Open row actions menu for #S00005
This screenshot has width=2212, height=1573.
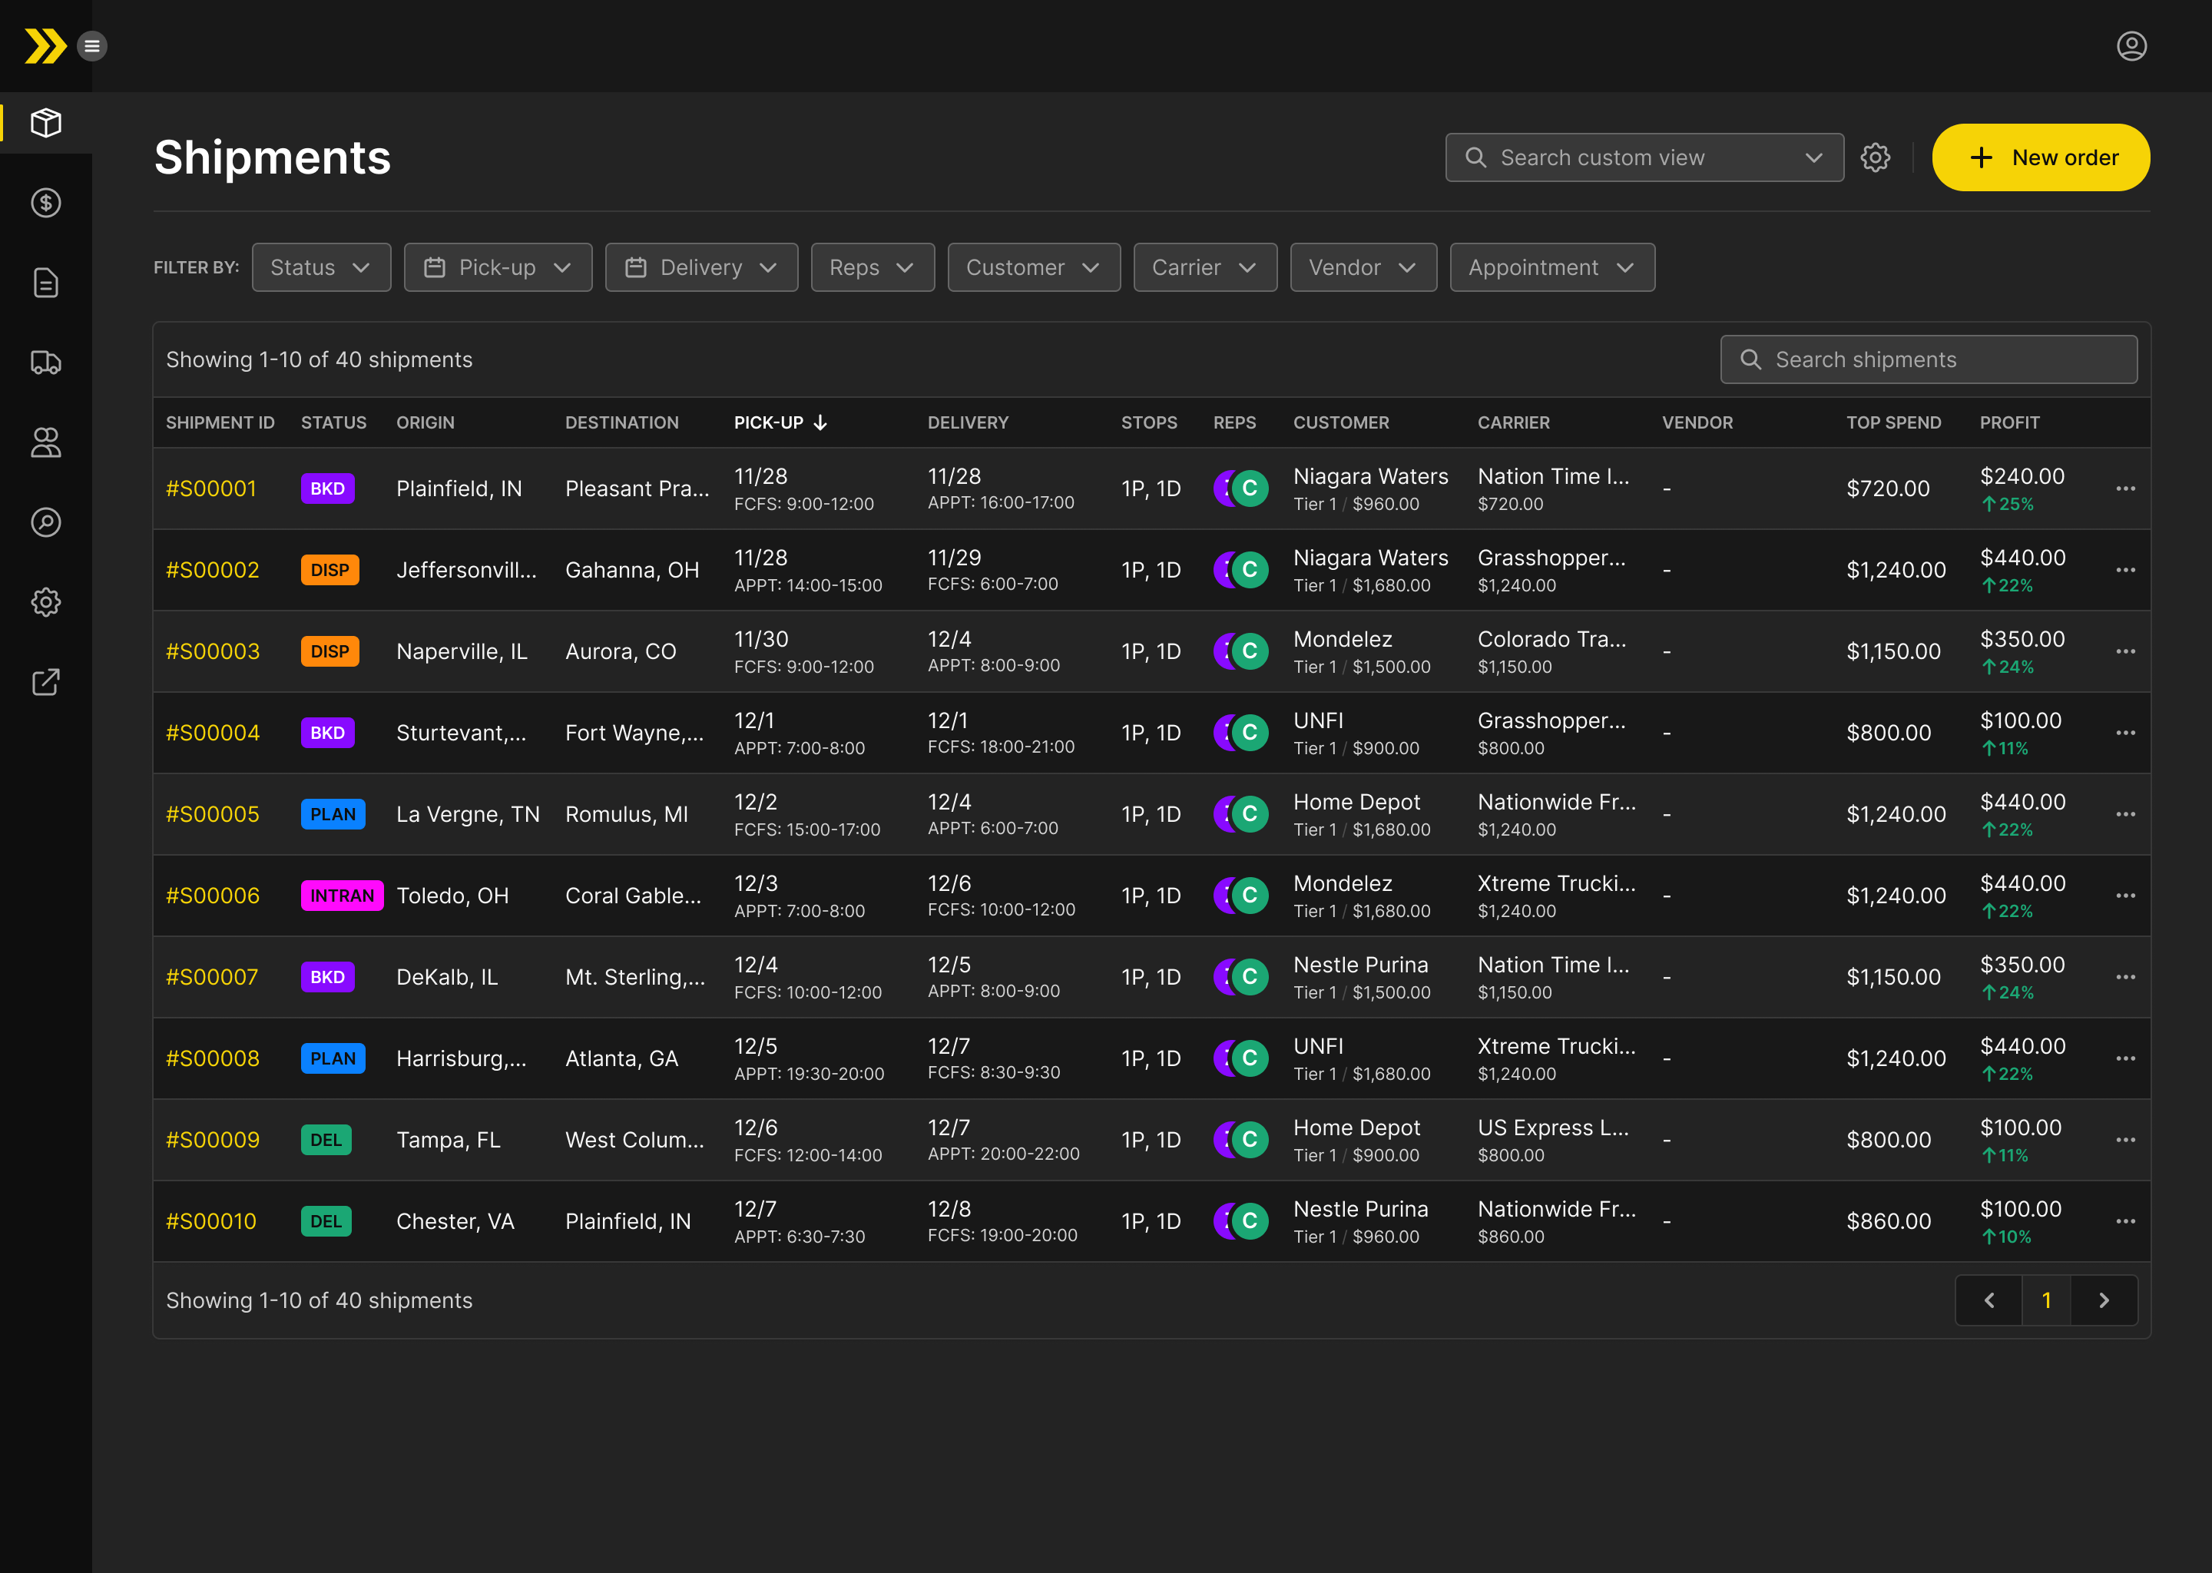point(2125,815)
